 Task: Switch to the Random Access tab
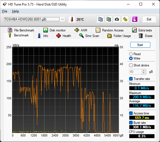pos(110,30)
